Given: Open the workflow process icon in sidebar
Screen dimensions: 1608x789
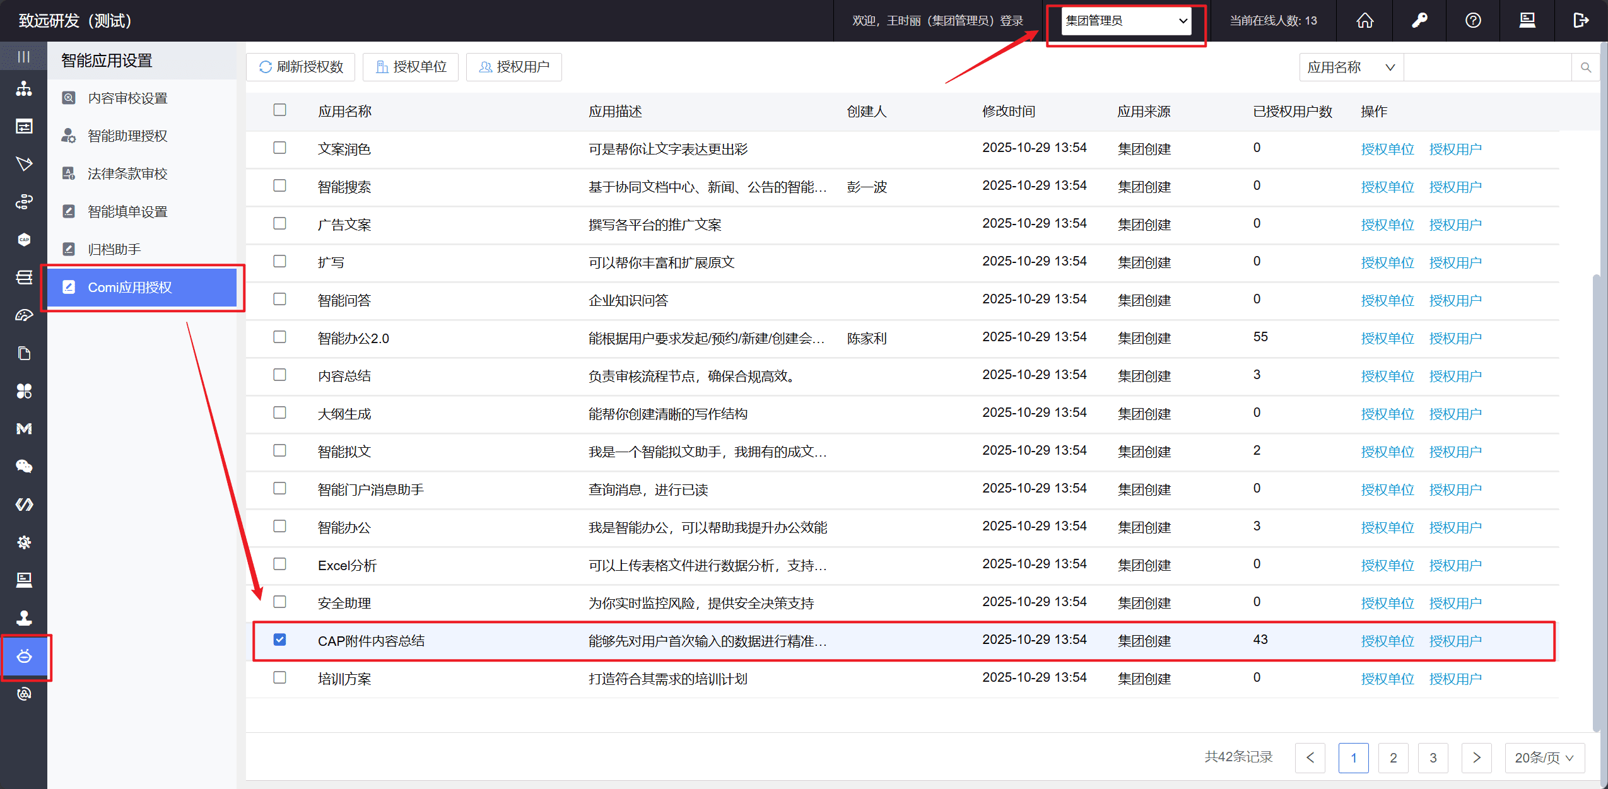Looking at the screenshot, I should point(24,202).
